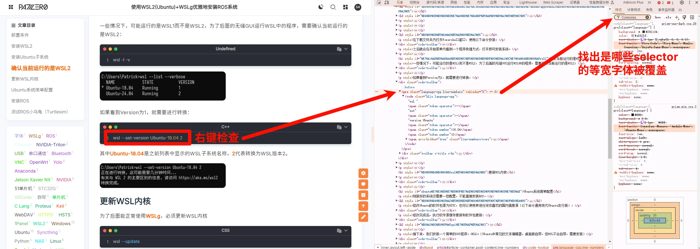The width and height of the screenshot is (700, 249).
Task: Toggle the :hov element state panel
Action: pyautogui.click(x=657, y=17)
